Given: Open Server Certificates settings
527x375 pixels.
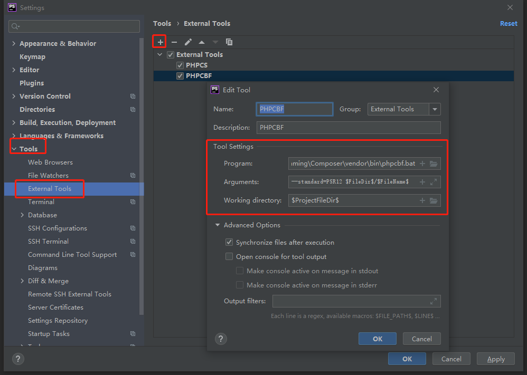Looking at the screenshot, I should click(55, 307).
